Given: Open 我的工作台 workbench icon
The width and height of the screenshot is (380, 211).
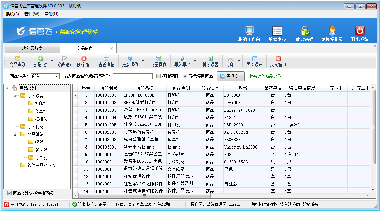Looking at the screenshot, I should coord(249,31).
